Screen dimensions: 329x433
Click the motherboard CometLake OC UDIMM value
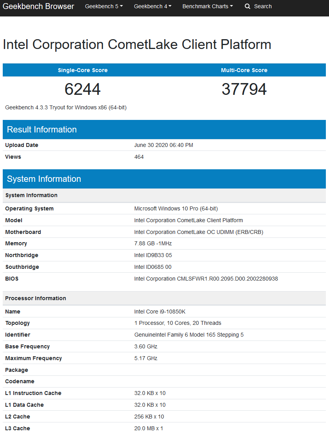199,232
